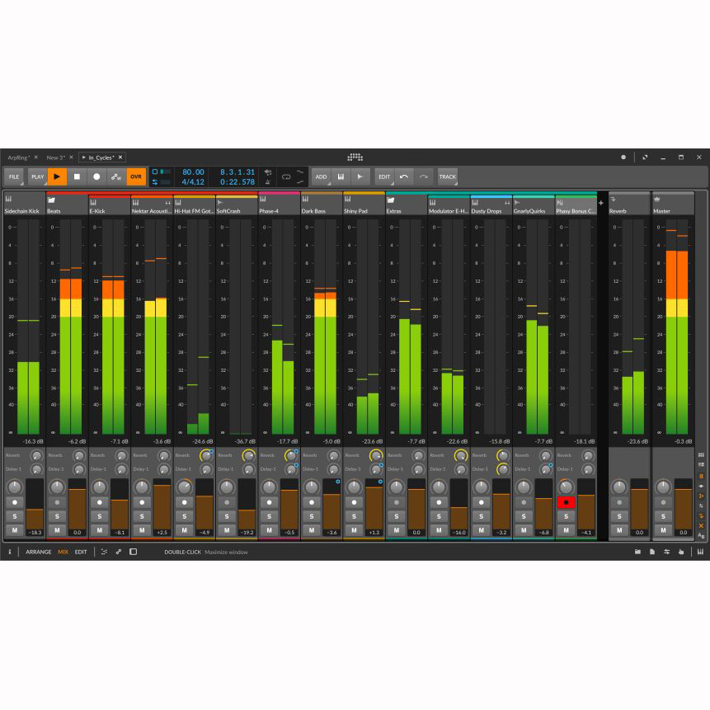Mute the Beats track

pos(57,529)
